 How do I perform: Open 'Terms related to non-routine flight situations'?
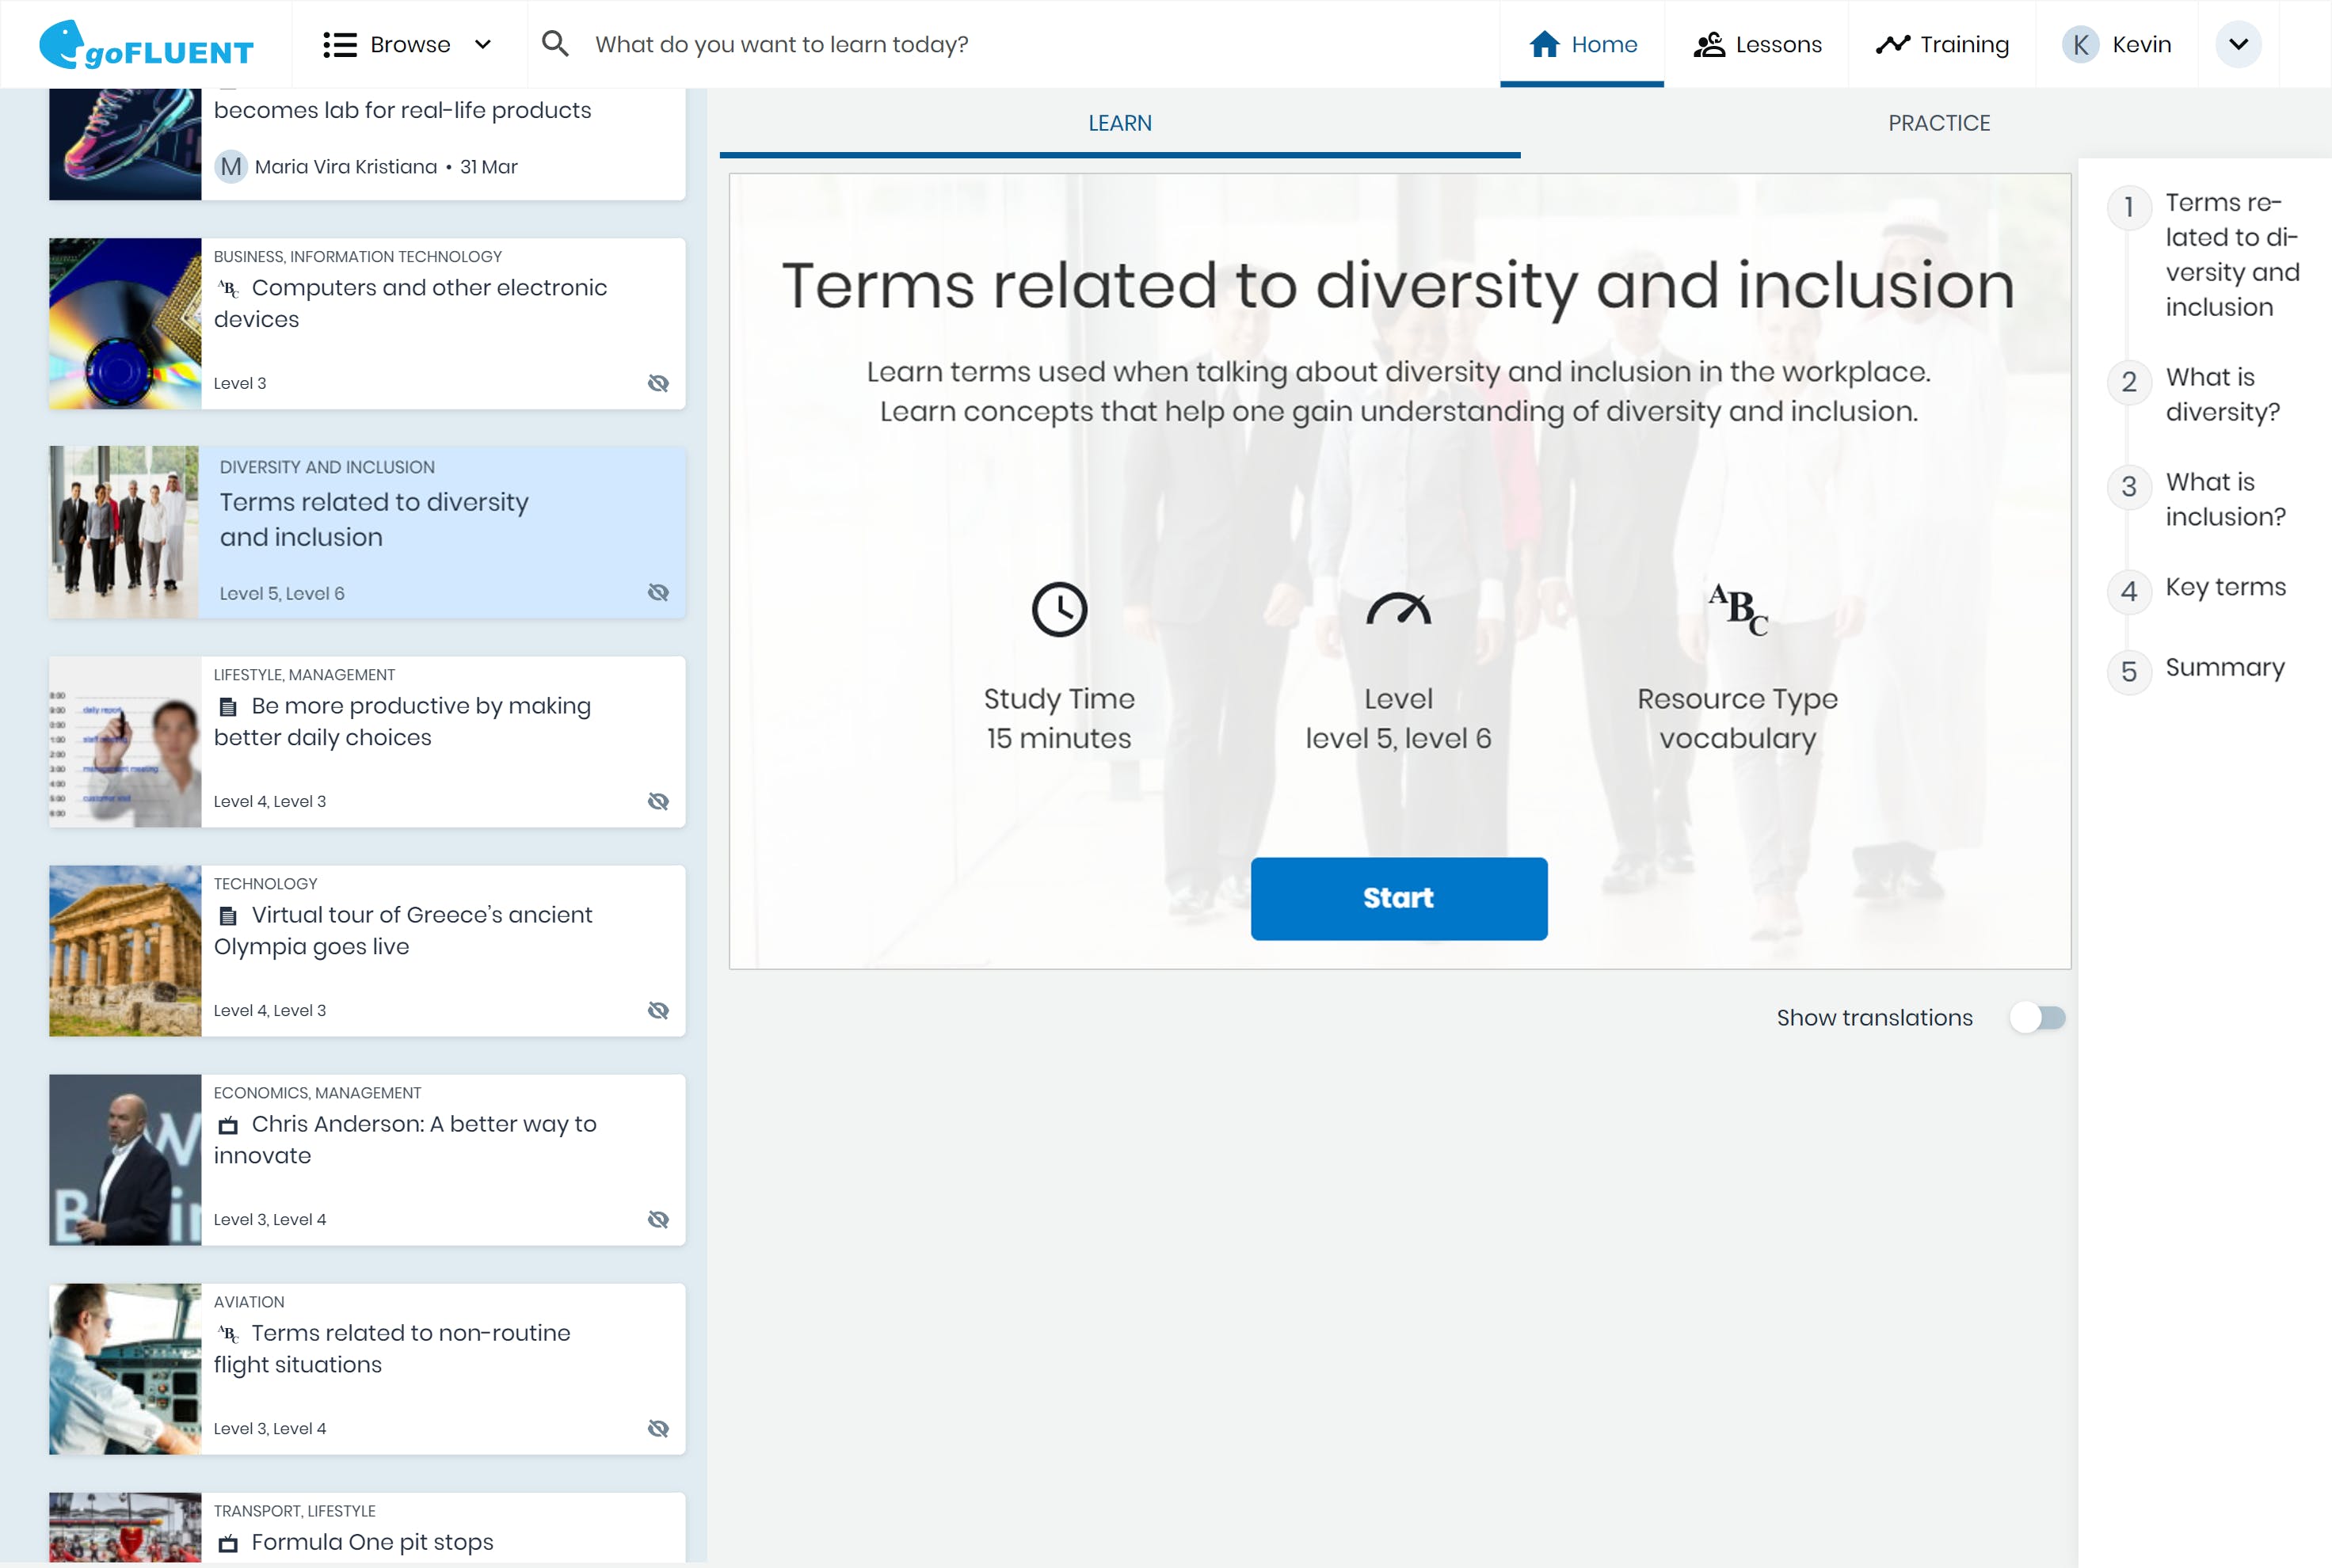point(392,1349)
